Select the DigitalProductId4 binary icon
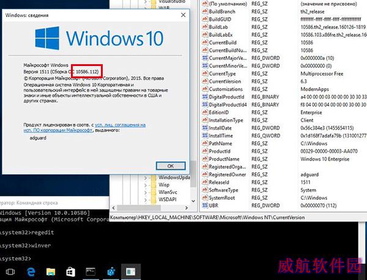The width and height of the screenshot is (367, 280). 205,105
